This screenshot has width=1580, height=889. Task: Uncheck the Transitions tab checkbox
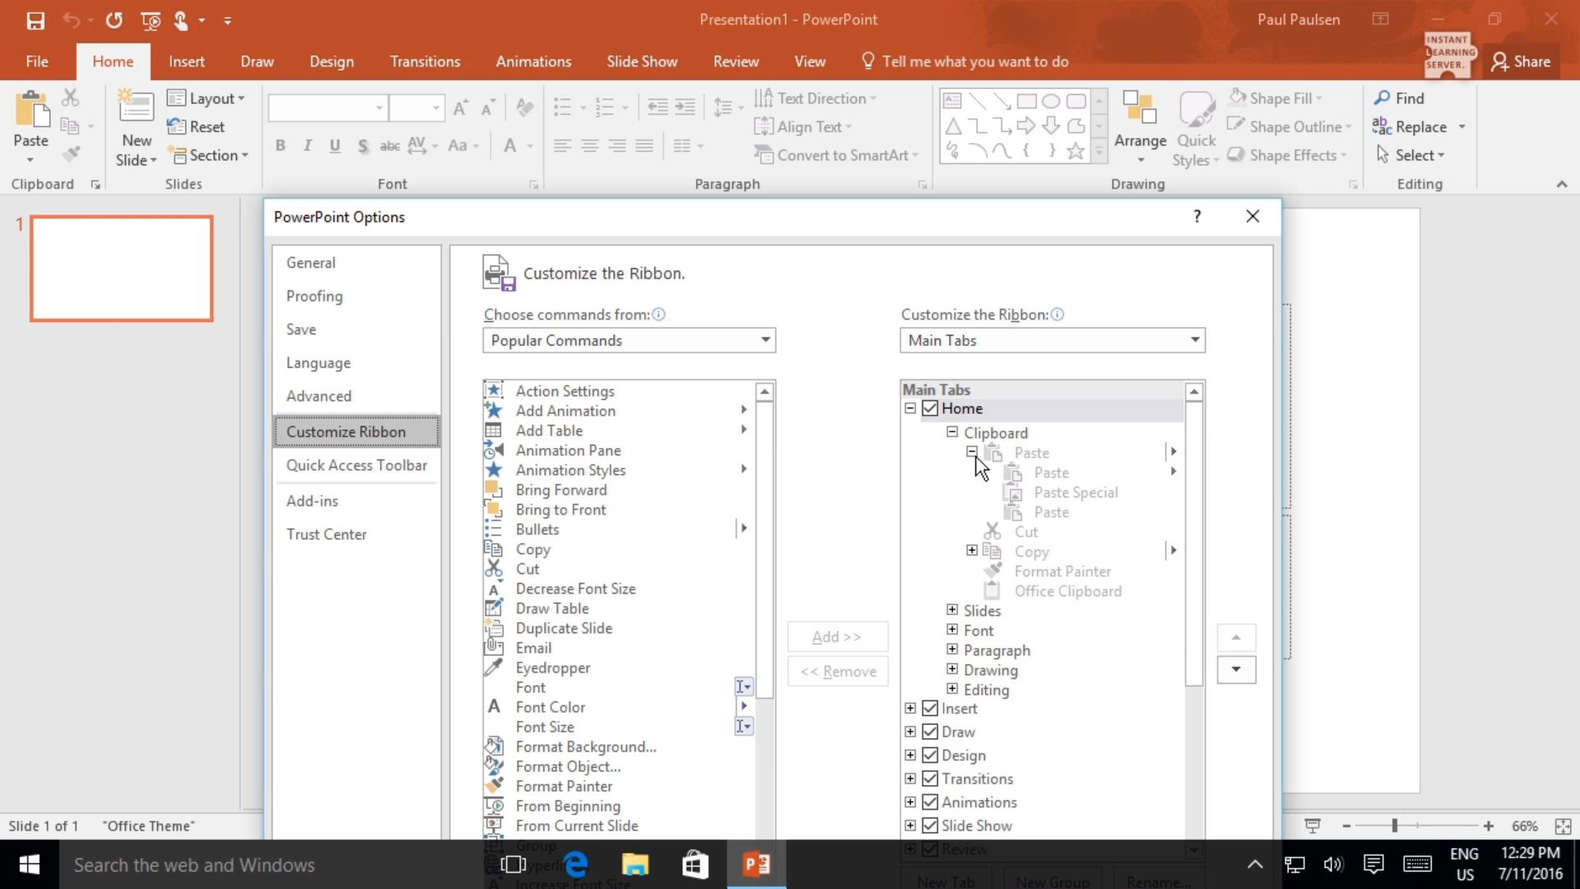pos(930,779)
